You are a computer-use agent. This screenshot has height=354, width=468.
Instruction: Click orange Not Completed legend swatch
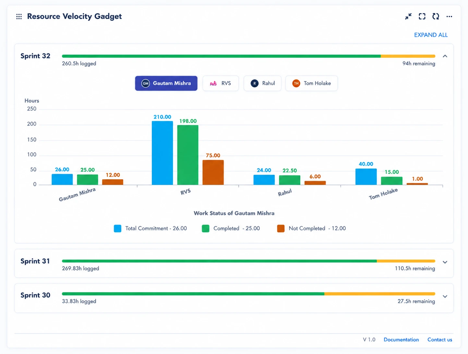tap(281, 229)
